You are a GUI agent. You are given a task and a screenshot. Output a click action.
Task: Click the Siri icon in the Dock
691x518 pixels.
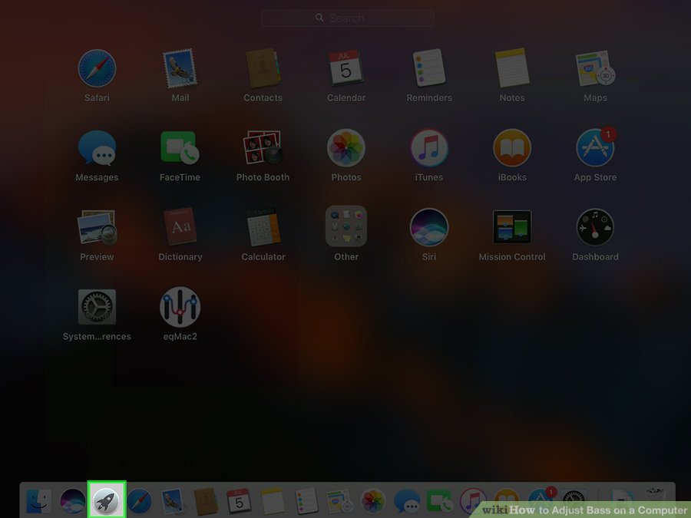73,501
